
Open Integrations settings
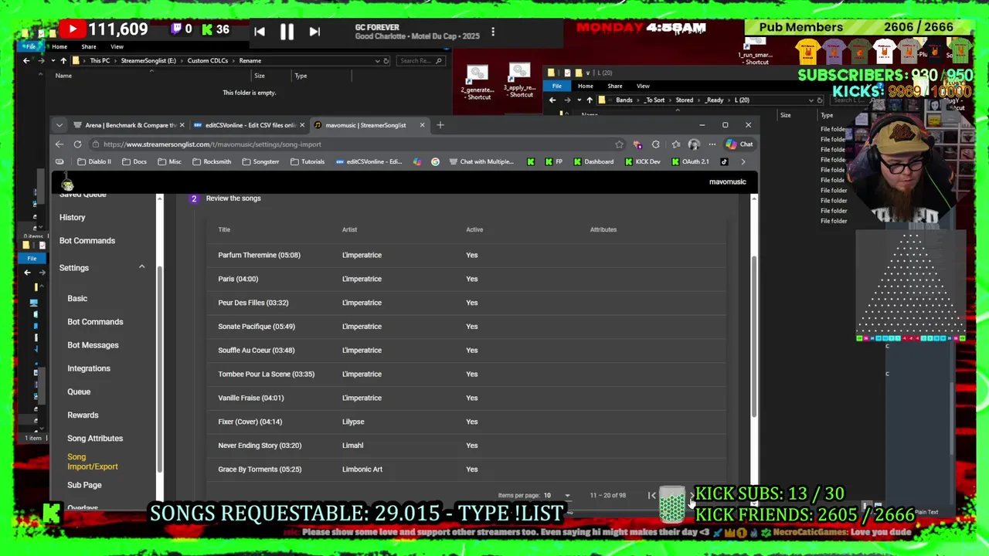point(88,368)
